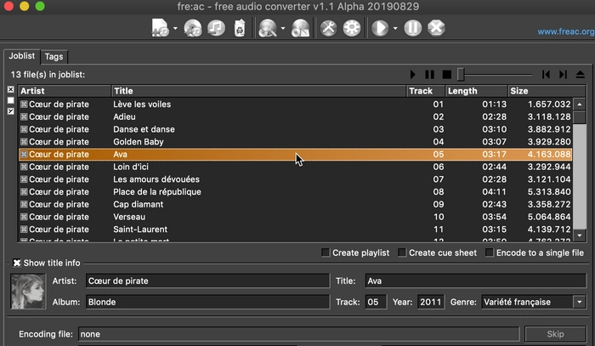The height and width of the screenshot is (346, 595).
Task: Click the Skip button
Action: coord(555,334)
